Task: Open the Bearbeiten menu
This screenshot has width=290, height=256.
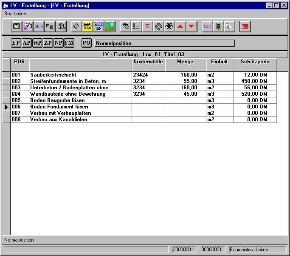Action: point(15,14)
